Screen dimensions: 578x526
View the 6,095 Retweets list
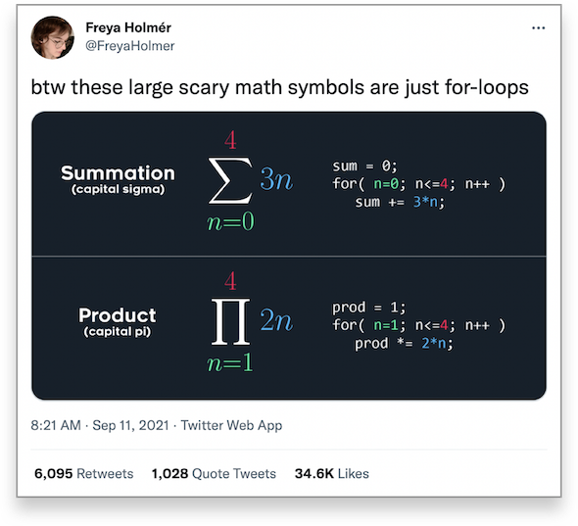pyautogui.click(x=84, y=474)
